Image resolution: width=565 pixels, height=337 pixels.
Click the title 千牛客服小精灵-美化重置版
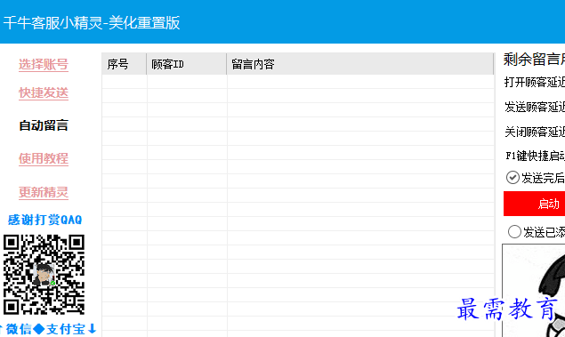92,23
